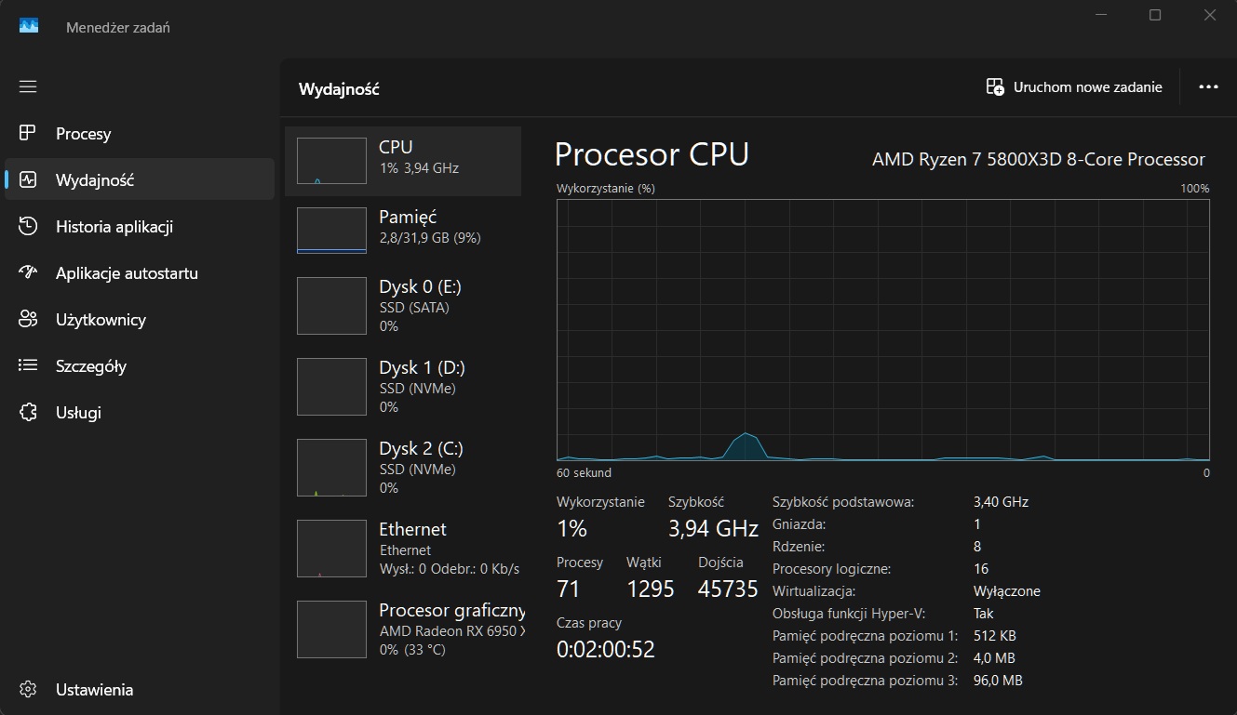
Task: Click the 0:02:00:52 uptime value
Action: (x=606, y=649)
